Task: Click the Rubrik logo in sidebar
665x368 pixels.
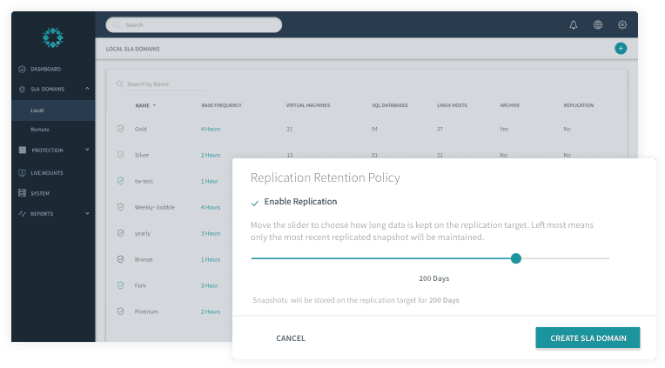Action: point(52,37)
